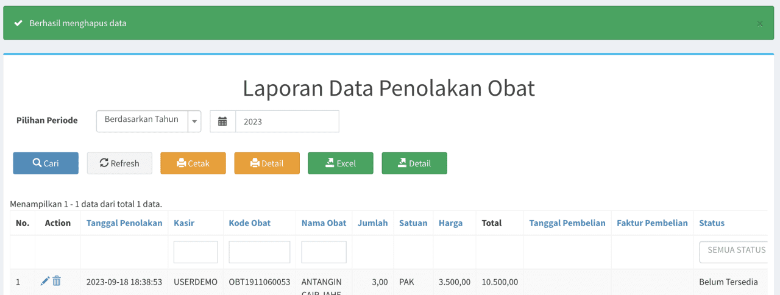Click the quantity value 3,00

click(380, 282)
